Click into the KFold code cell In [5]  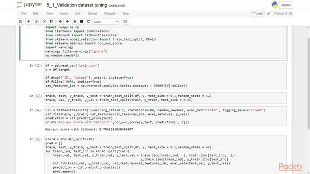pos(165,155)
